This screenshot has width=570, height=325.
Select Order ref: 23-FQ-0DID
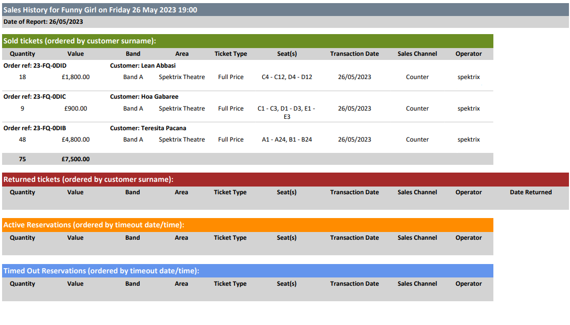35,66
